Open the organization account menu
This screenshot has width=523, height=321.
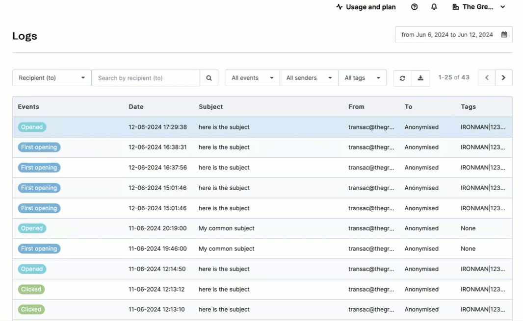tap(478, 7)
